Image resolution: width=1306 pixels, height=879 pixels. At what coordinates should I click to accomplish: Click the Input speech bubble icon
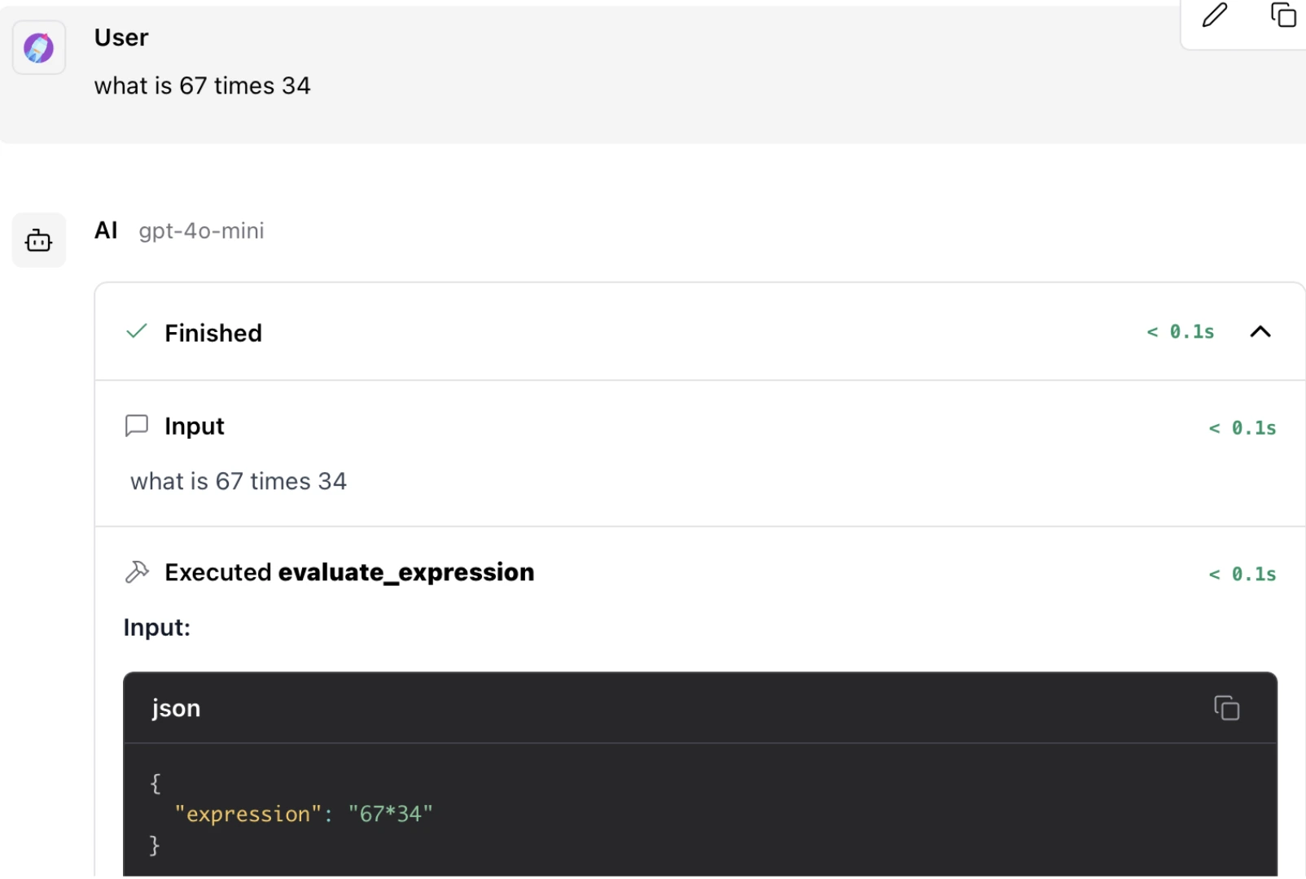point(137,426)
